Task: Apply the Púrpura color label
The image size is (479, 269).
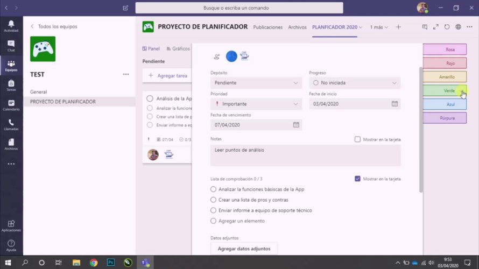Action: [445, 118]
